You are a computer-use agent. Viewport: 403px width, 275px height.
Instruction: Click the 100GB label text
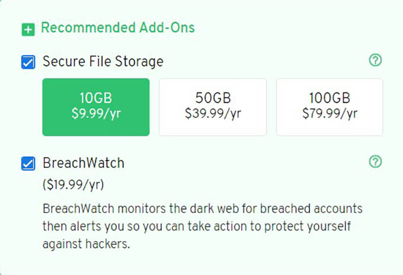coord(330,98)
